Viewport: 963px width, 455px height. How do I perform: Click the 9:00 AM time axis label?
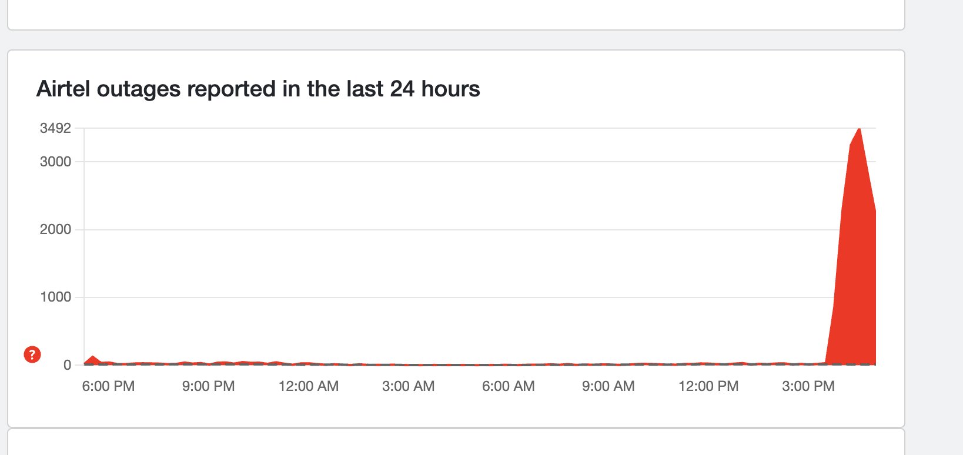[x=608, y=386]
